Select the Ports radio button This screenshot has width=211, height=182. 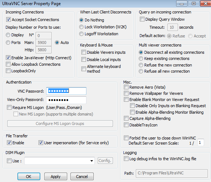tap(8, 43)
